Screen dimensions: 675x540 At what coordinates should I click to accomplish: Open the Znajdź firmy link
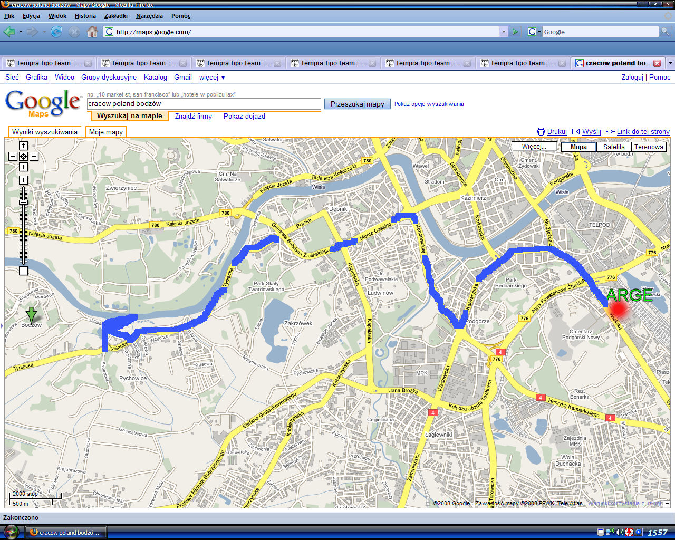pyautogui.click(x=194, y=116)
